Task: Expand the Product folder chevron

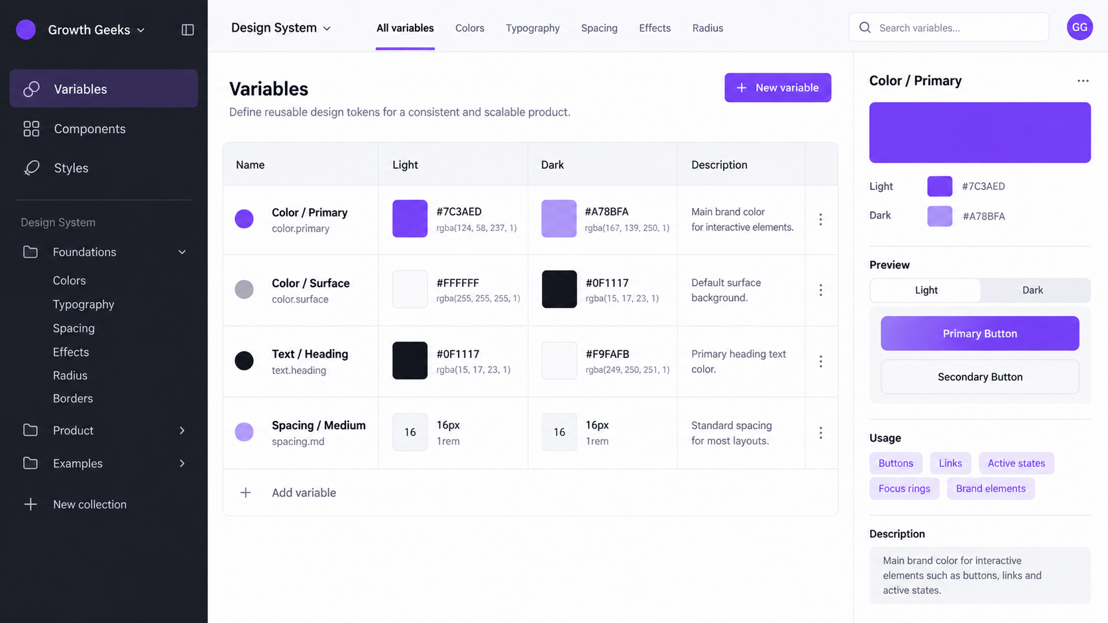Action: pyautogui.click(x=182, y=430)
